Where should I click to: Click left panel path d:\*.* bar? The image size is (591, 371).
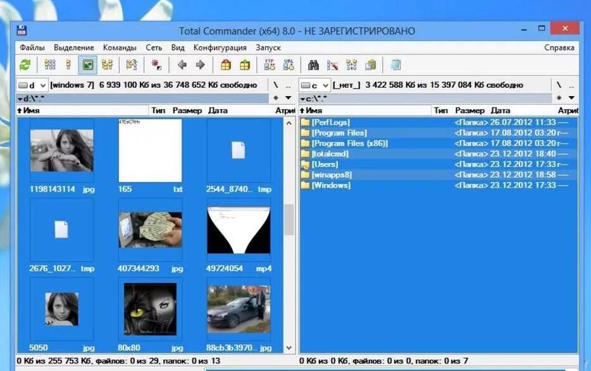(142, 99)
